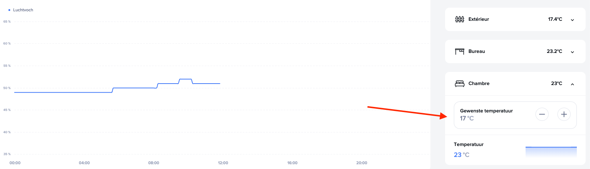Click the 23.2°C Bureau temperature reading
Screen dimensions: 590x169
[x=554, y=51]
